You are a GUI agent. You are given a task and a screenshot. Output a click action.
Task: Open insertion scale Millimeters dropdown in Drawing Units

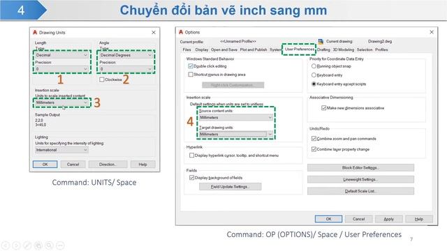61,102
